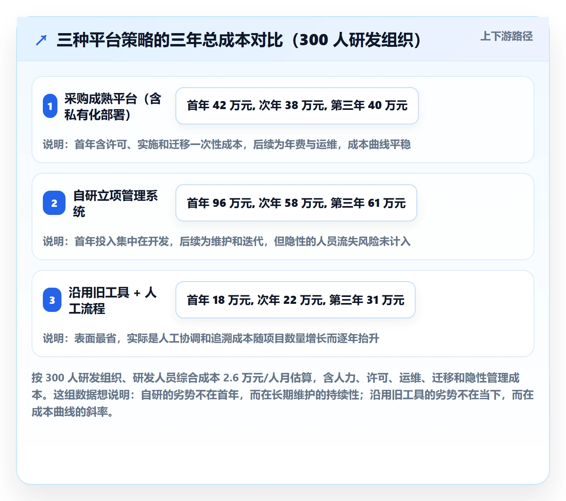Screen dimensions: 566x501
Task: Select the note about 首年投入集中在开发
Action: click(227, 241)
